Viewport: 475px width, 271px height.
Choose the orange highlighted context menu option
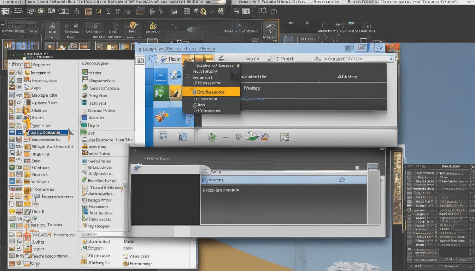(x=212, y=91)
